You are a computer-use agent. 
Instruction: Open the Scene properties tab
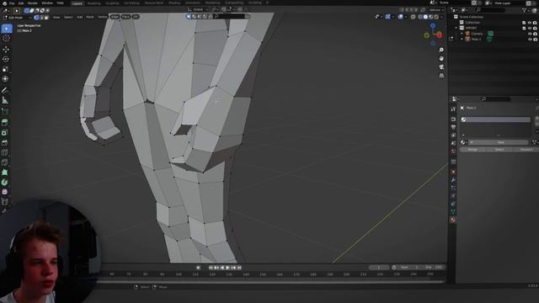(x=453, y=143)
